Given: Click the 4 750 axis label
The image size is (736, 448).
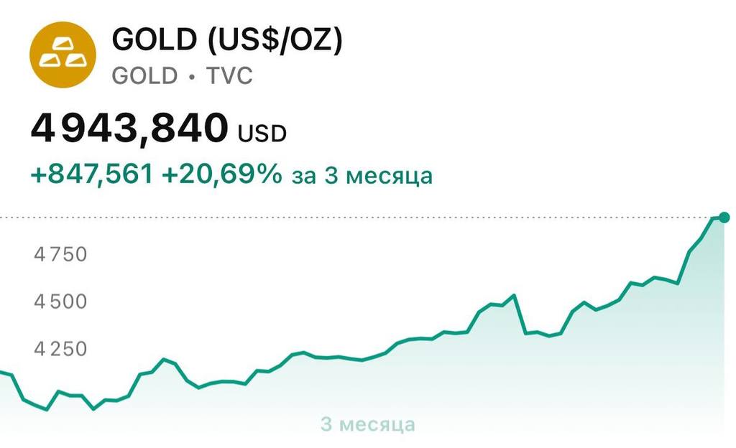Looking at the screenshot, I should 60,255.
